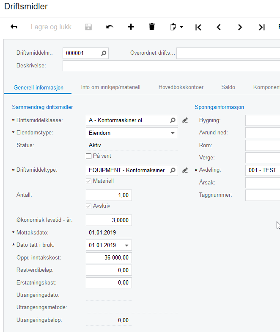This screenshot has height=332, width=280.
Task: Toggle the Avskriv checkbox
Action: [x=89, y=206]
